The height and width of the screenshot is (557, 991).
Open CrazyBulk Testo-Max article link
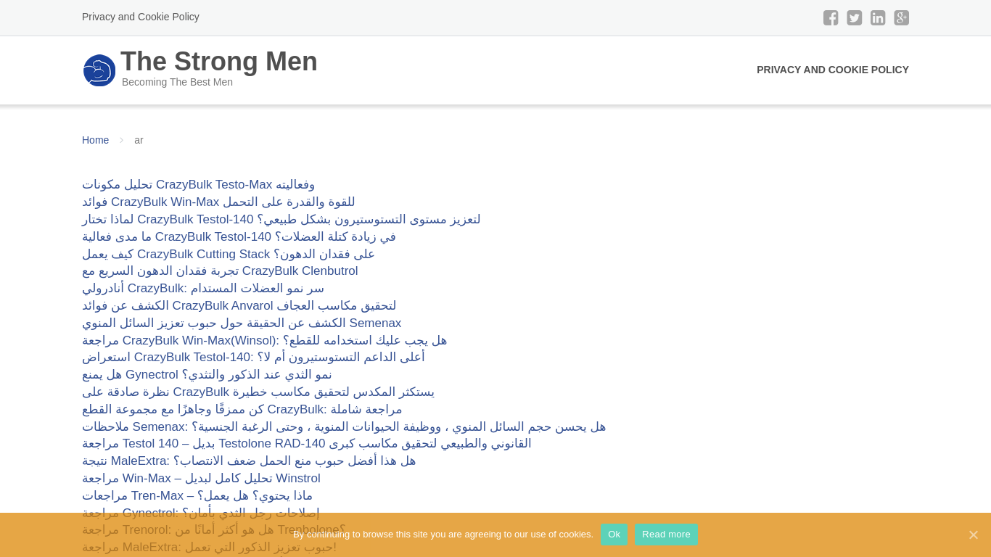198,185
